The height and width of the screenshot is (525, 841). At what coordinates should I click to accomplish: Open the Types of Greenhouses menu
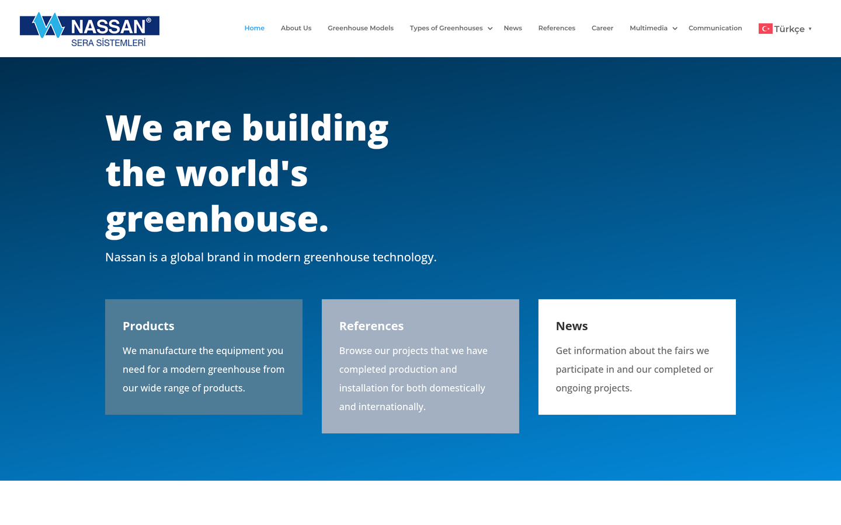446,28
